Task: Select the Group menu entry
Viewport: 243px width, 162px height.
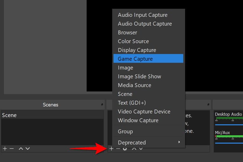Action: pyautogui.click(x=148, y=131)
